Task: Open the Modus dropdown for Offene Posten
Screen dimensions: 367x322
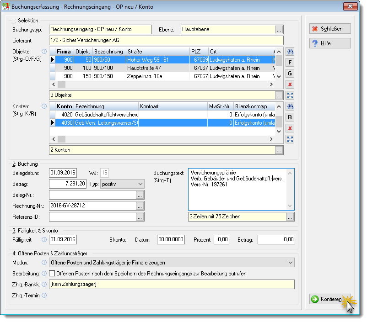Action: 172,263
